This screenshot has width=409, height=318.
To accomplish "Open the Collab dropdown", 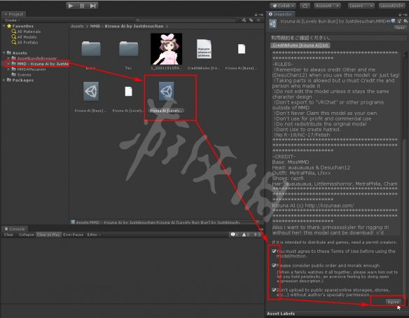I will coord(283,6).
